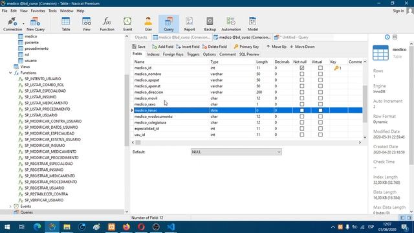
Task: Open Firefox from taskbar
Action: point(126,227)
